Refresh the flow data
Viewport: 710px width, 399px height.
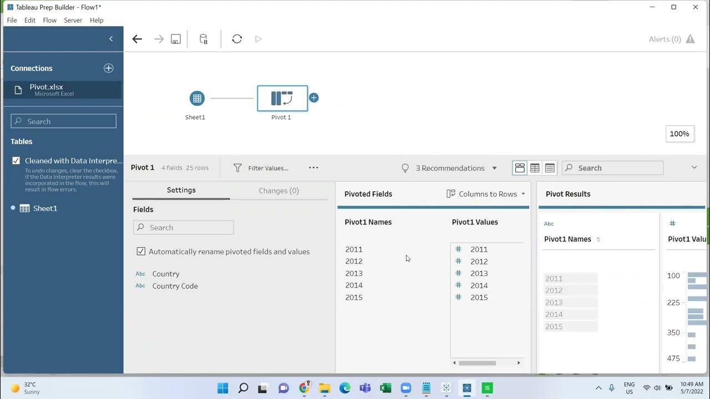(237, 39)
